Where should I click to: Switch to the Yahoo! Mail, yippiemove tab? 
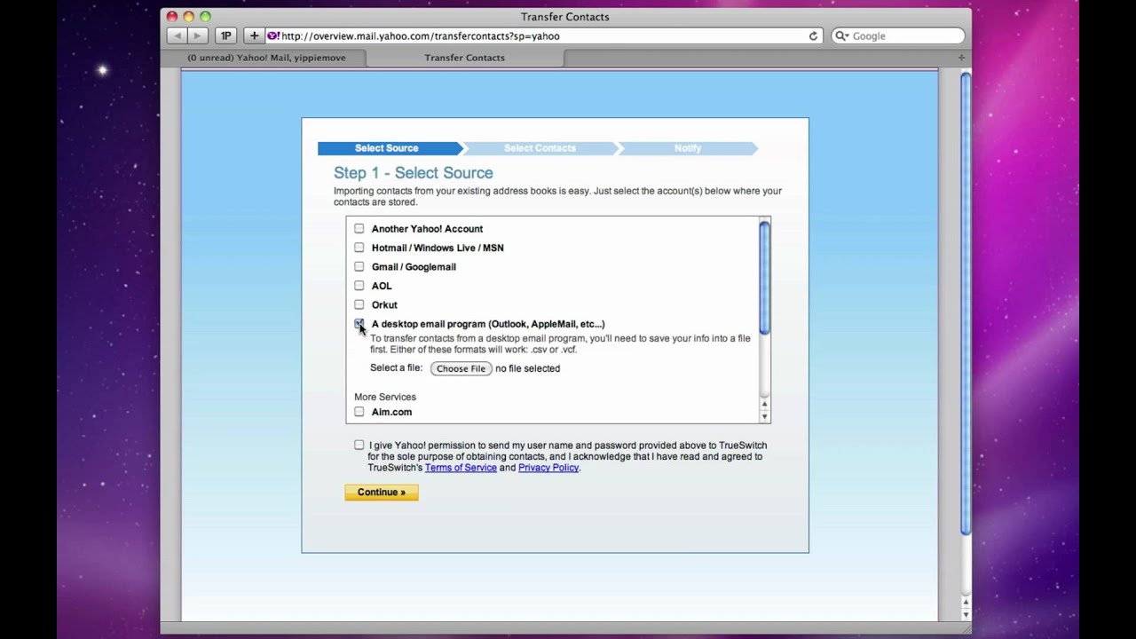(266, 58)
